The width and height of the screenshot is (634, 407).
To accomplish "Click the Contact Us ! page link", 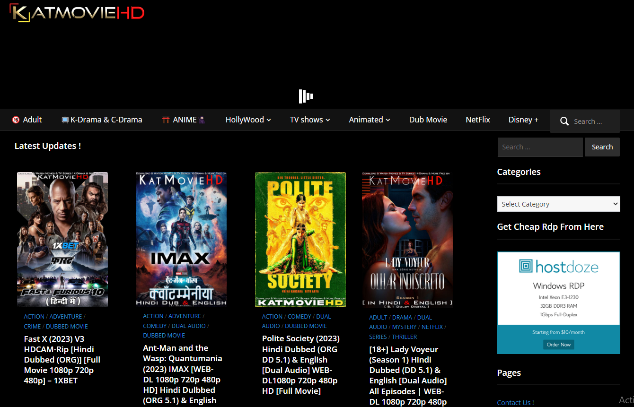I will [515, 403].
